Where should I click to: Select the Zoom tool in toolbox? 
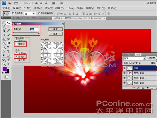pyautogui.click(x=8, y=64)
